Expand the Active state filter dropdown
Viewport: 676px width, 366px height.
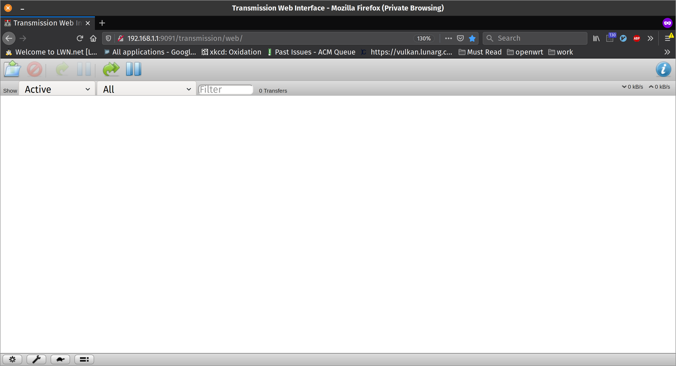[x=57, y=89]
